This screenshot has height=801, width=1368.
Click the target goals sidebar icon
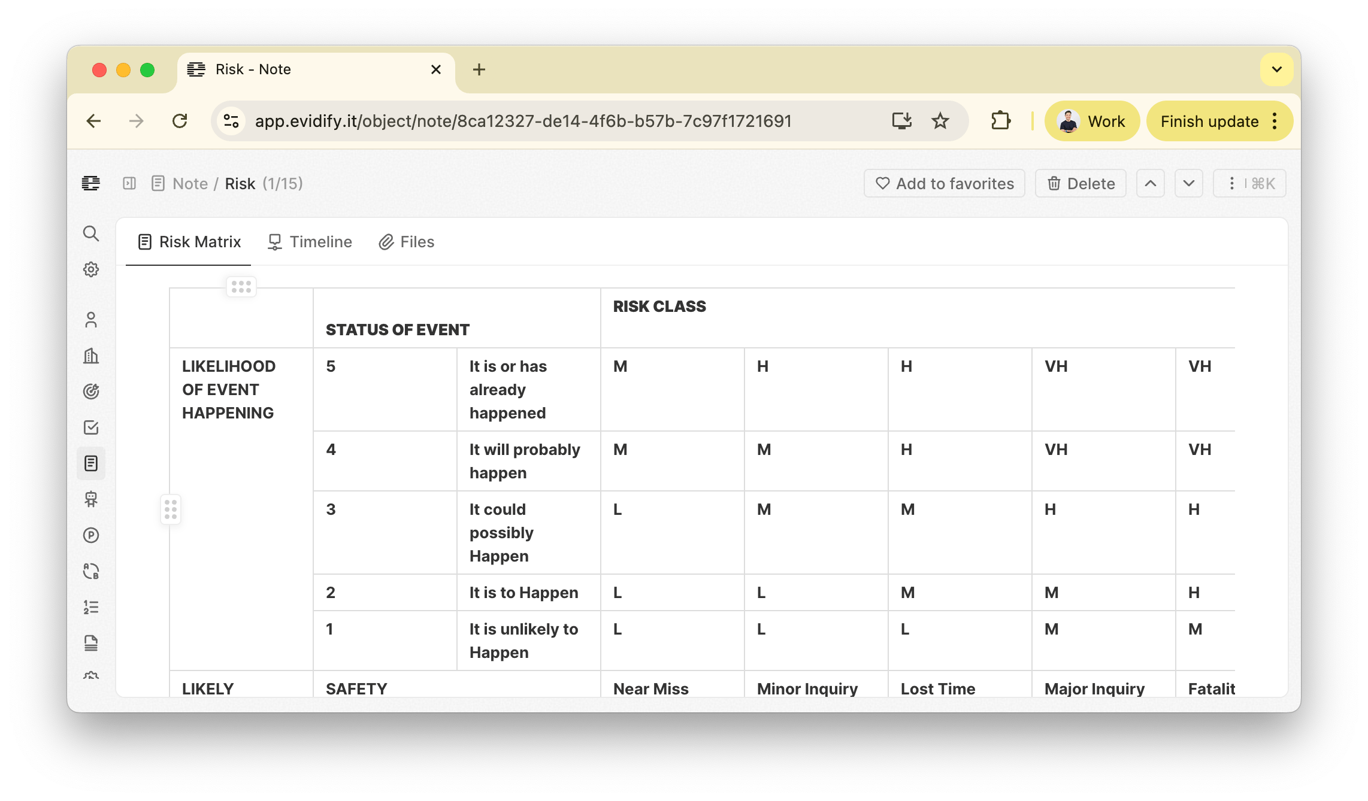click(x=90, y=392)
